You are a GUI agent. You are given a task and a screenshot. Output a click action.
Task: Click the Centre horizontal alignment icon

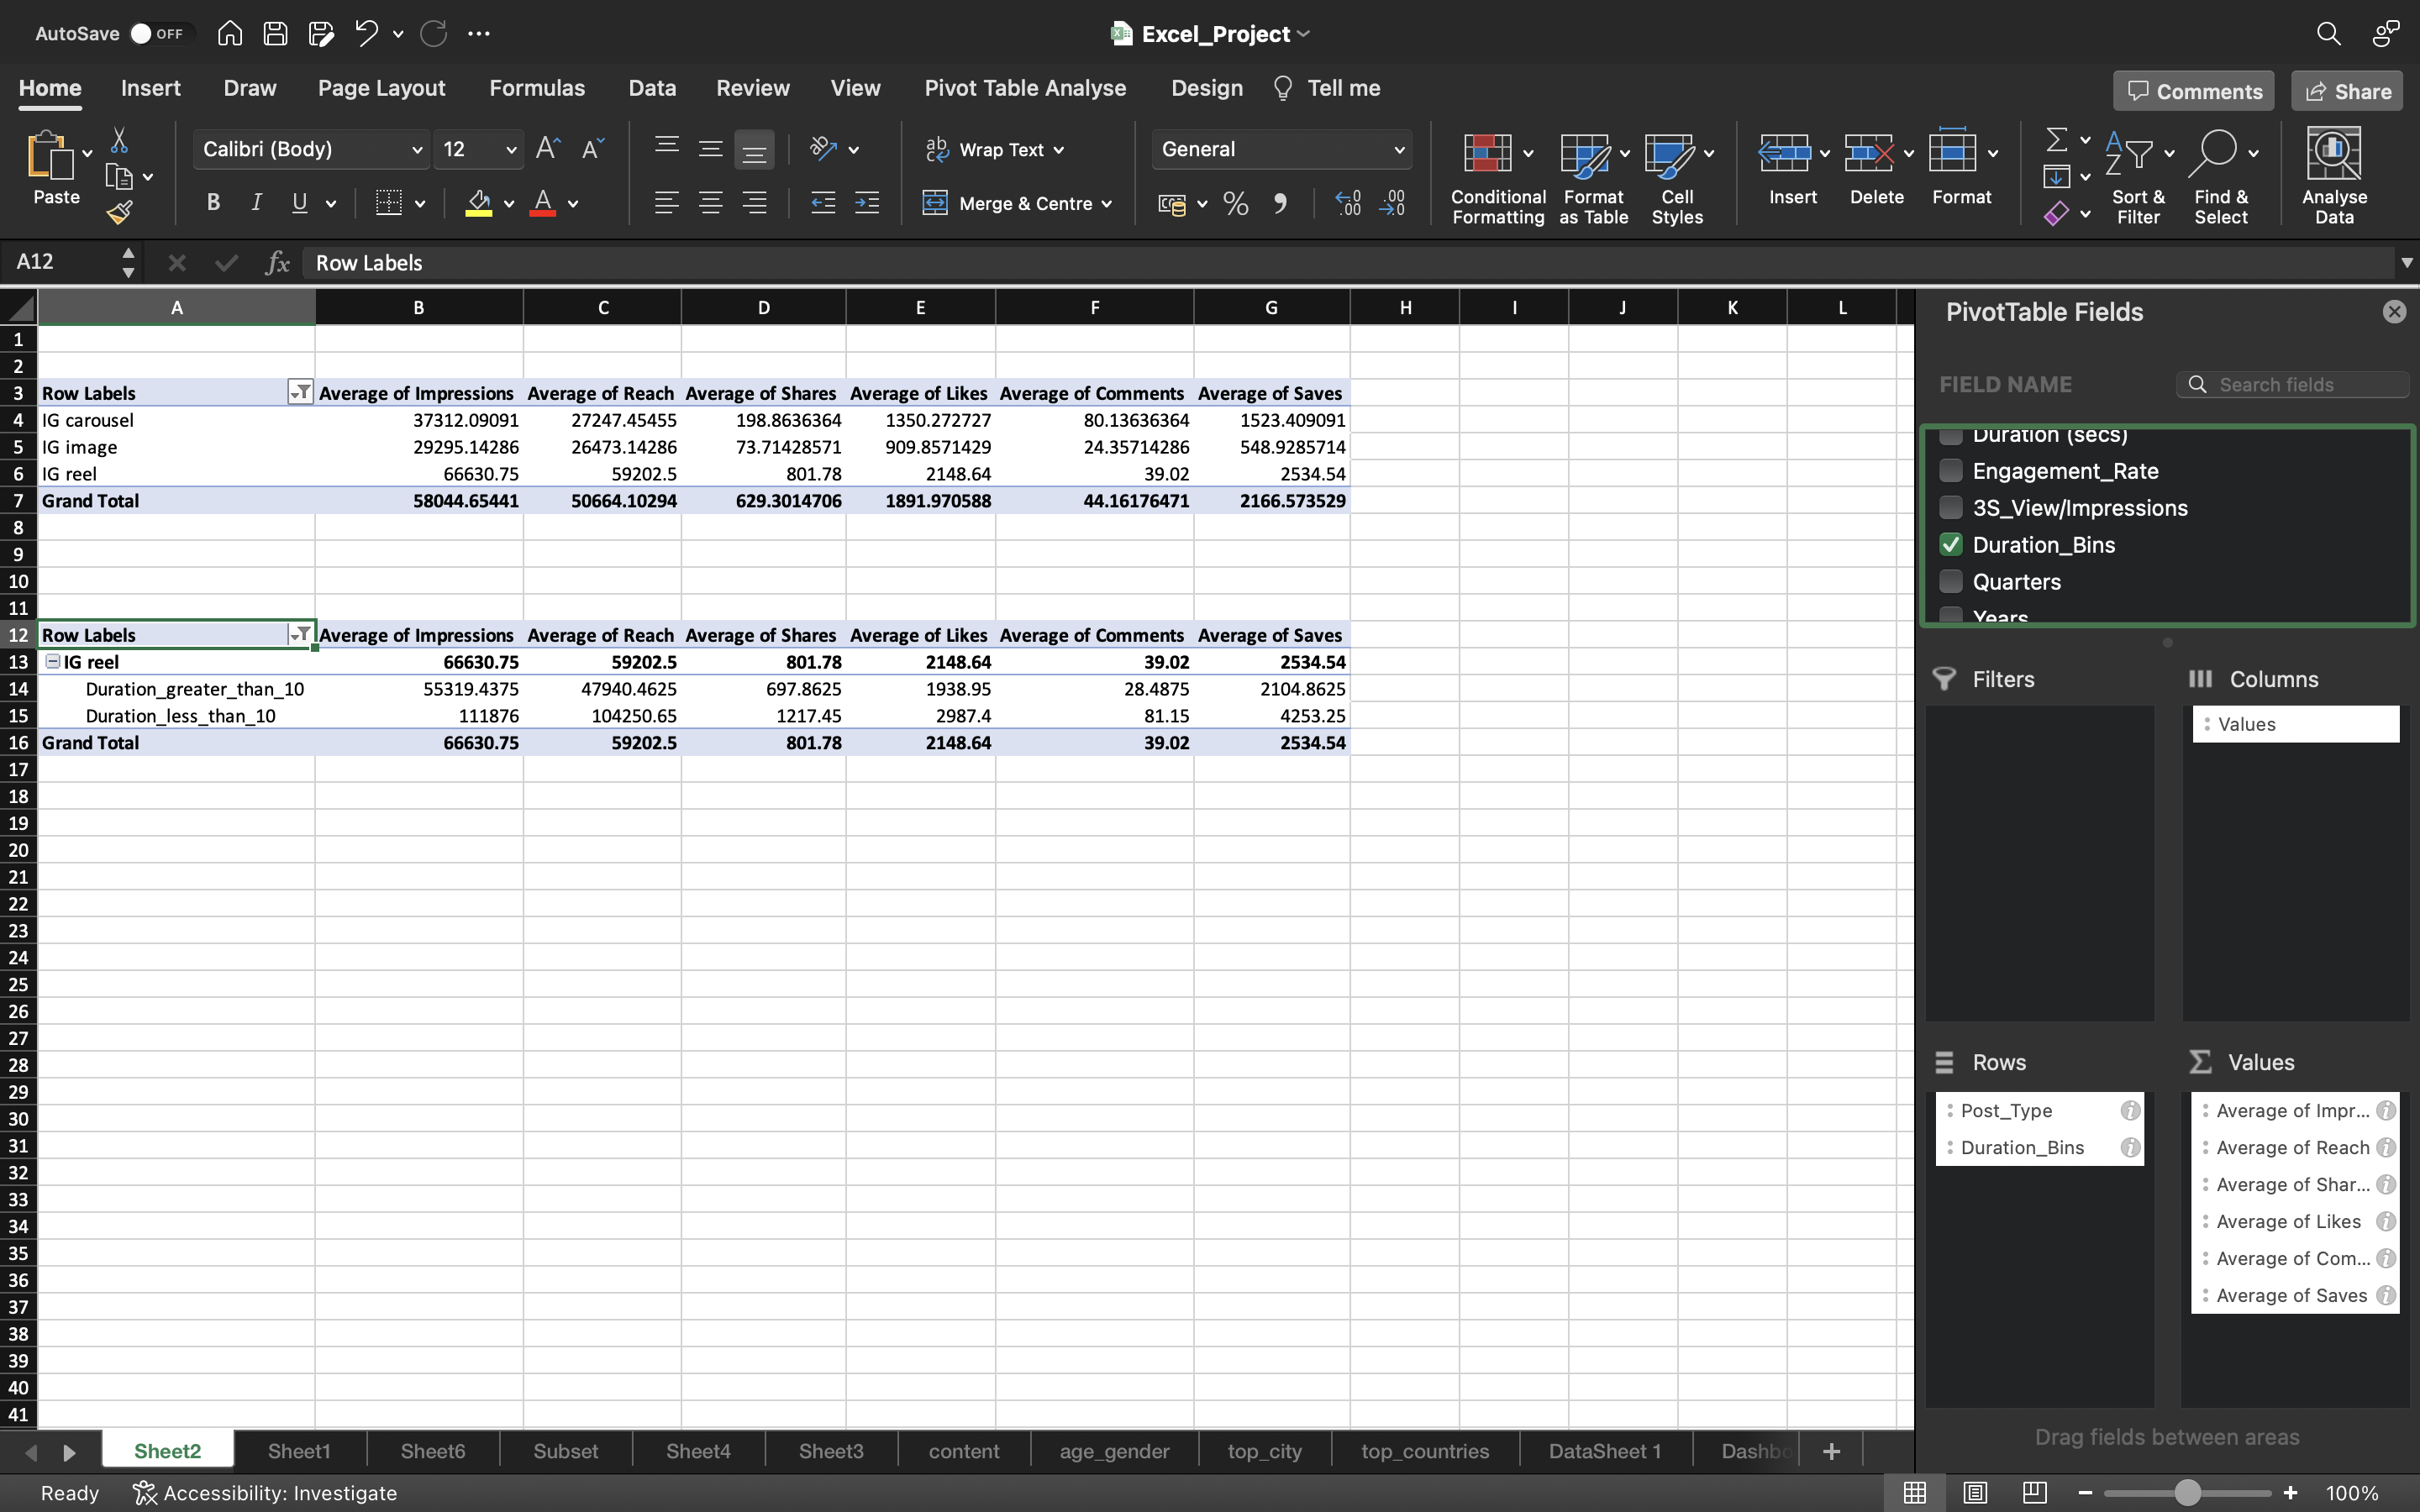tap(710, 203)
